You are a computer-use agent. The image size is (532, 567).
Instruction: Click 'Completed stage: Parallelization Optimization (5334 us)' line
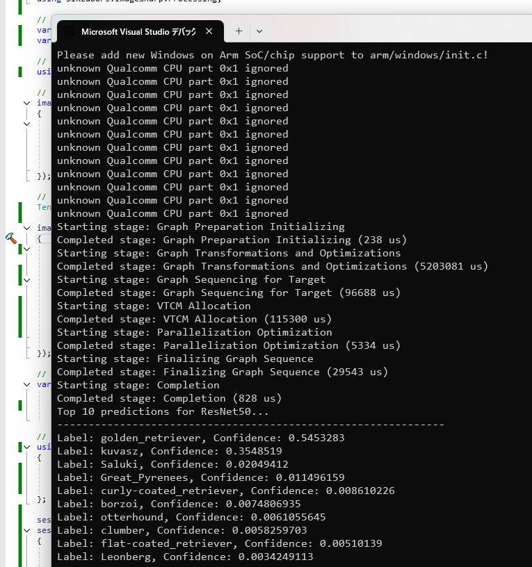tap(229, 345)
